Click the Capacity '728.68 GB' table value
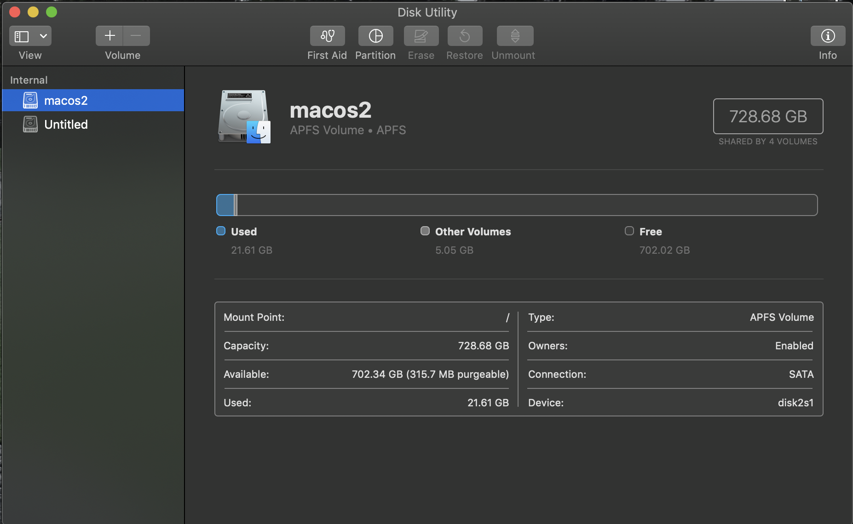This screenshot has width=853, height=524. coord(484,346)
